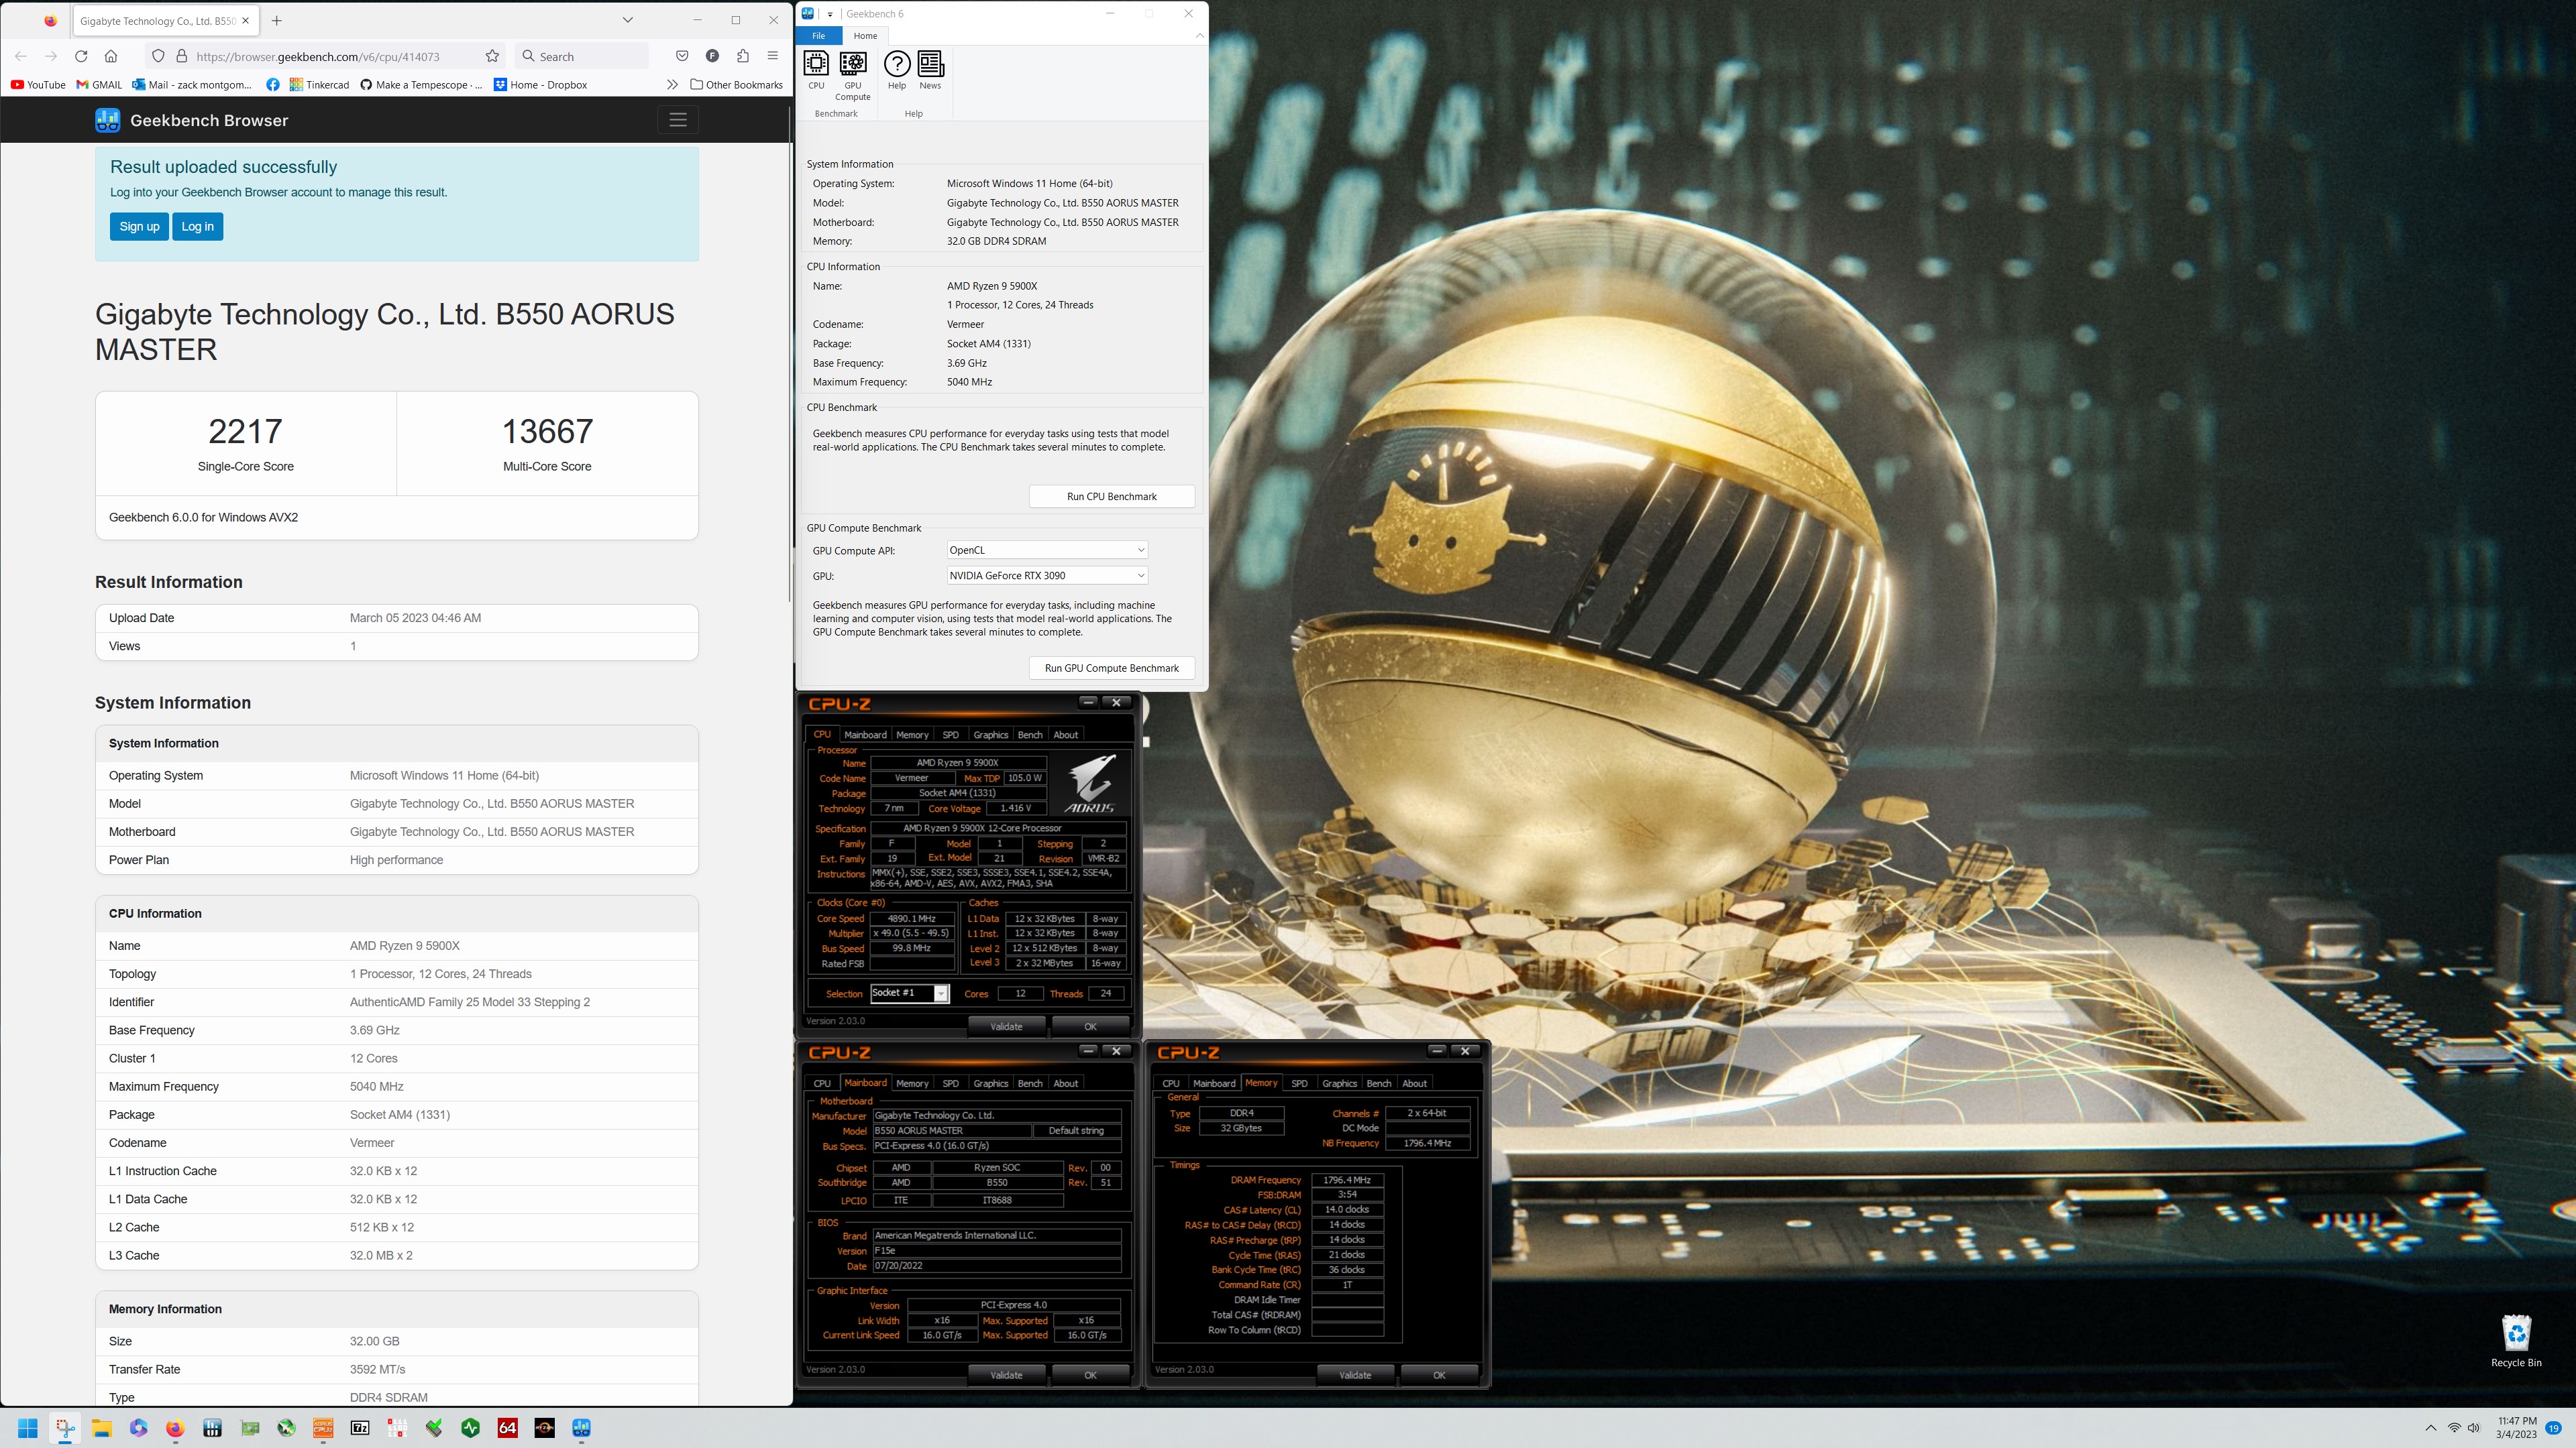Click the Log in button
This screenshot has height=1448, width=2576.
(x=197, y=227)
